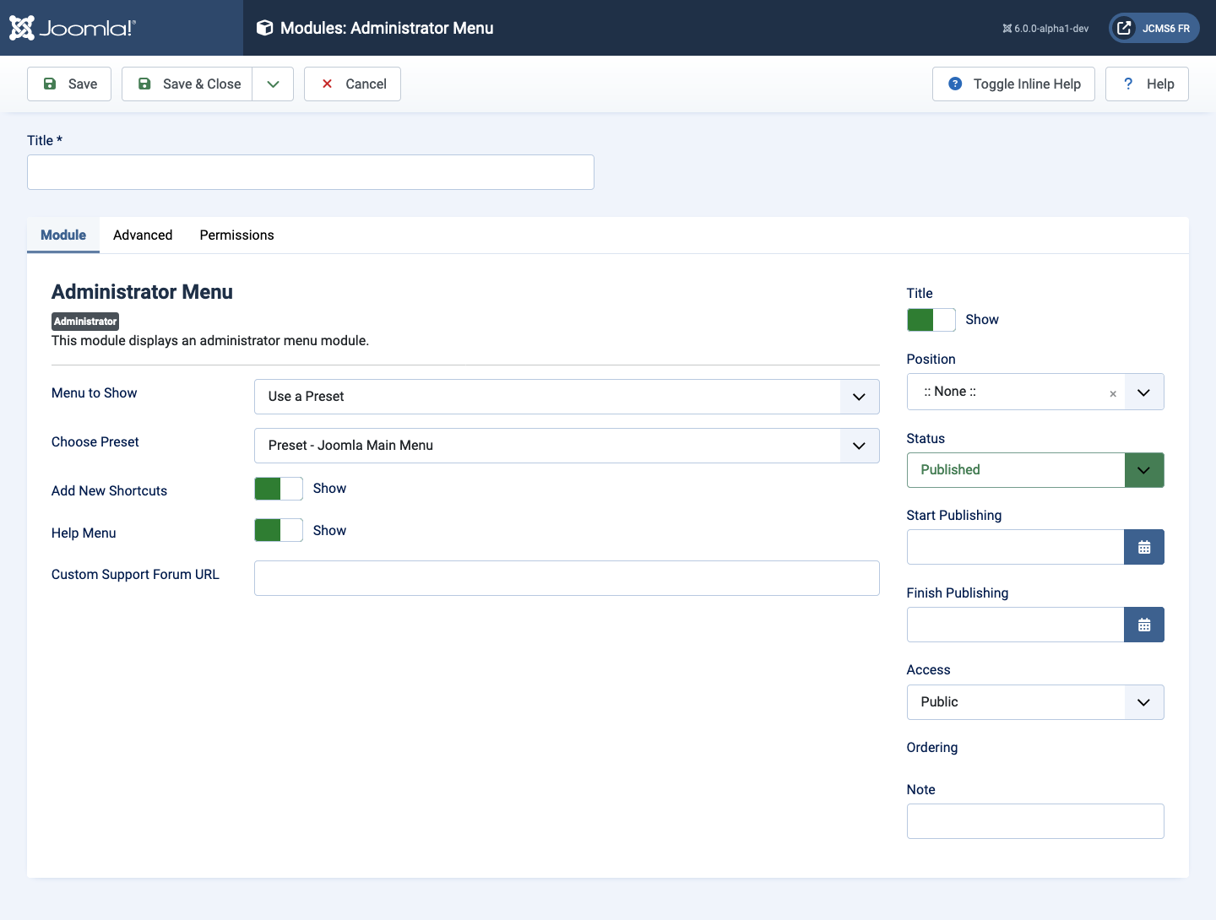Toggle the Help Menu switch
The height and width of the screenshot is (920, 1216).
pos(279,530)
